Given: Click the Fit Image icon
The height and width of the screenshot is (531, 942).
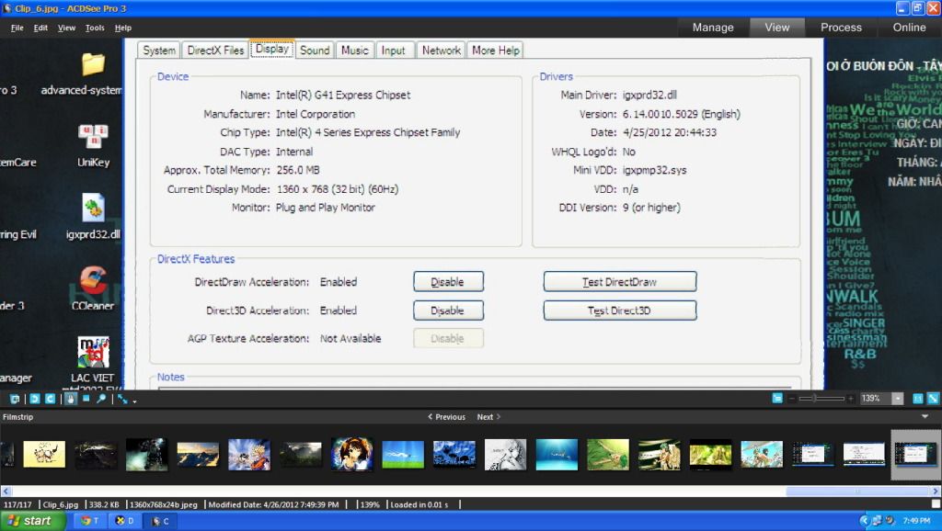Looking at the screenshot, I should point(933,399).
